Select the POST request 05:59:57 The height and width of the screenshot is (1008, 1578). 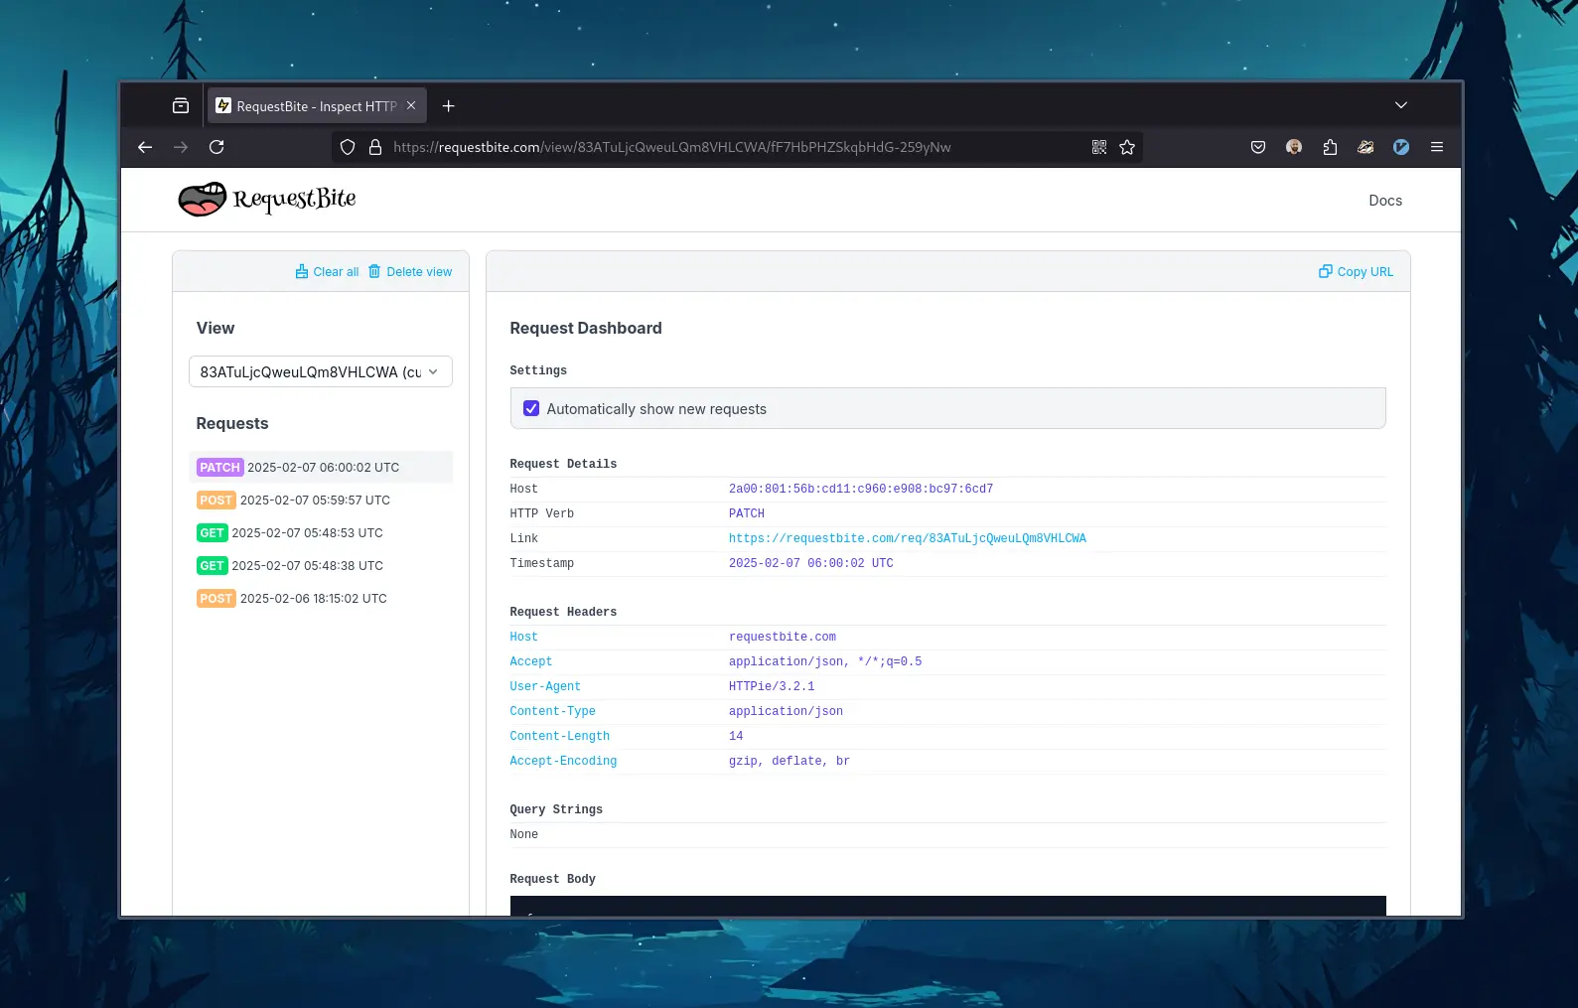coord(321,500)
